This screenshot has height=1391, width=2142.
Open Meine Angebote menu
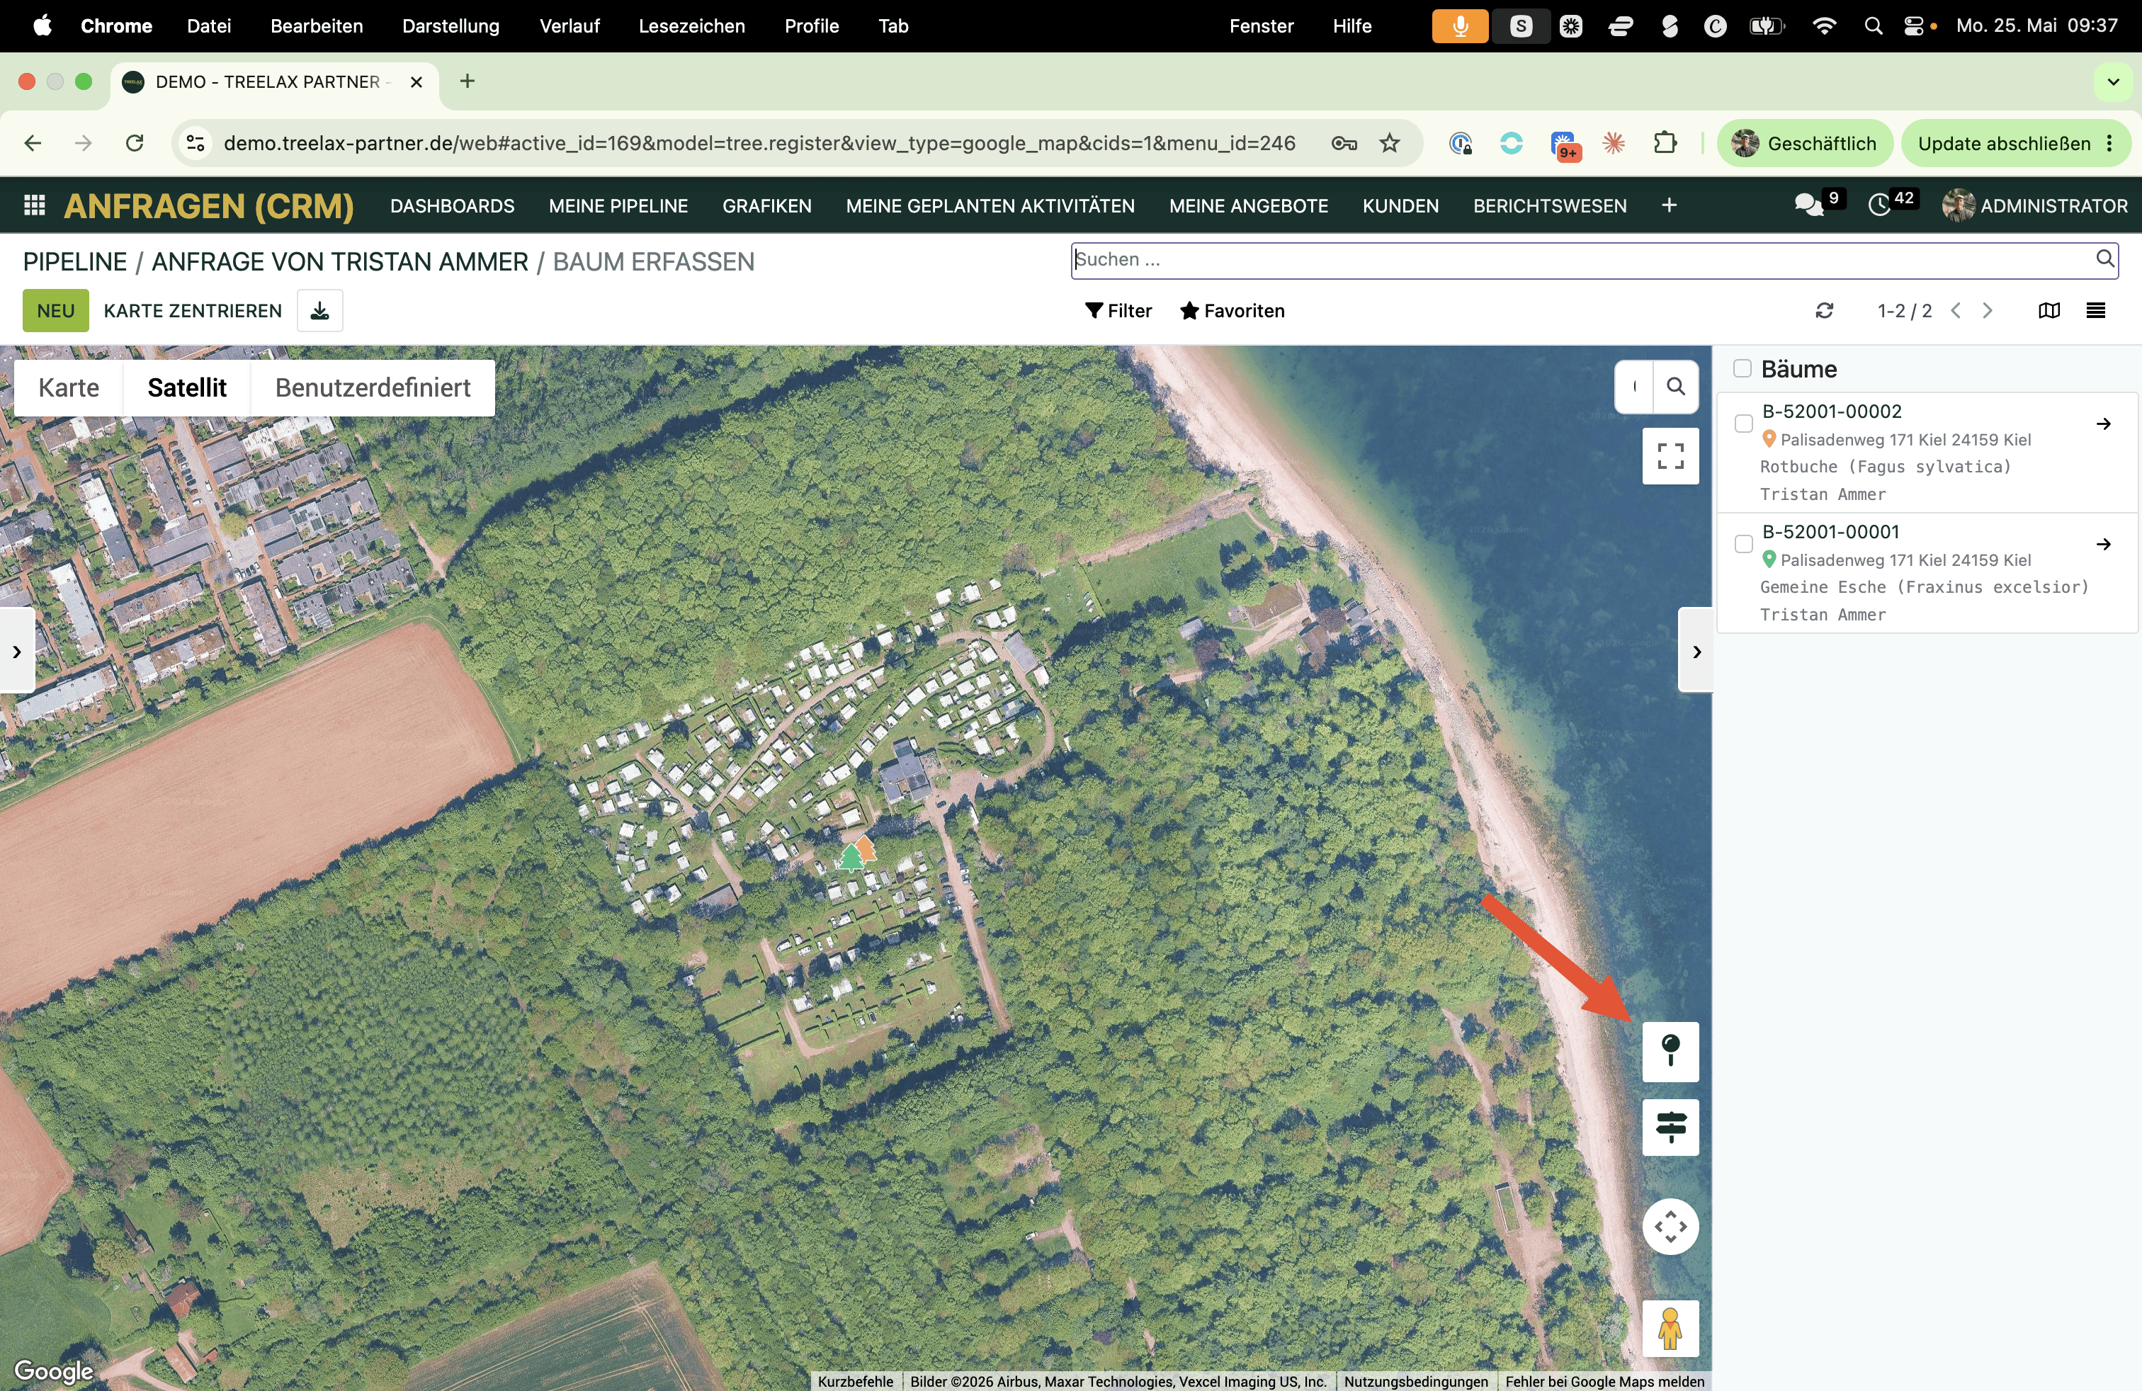(x=1248, y=205)
